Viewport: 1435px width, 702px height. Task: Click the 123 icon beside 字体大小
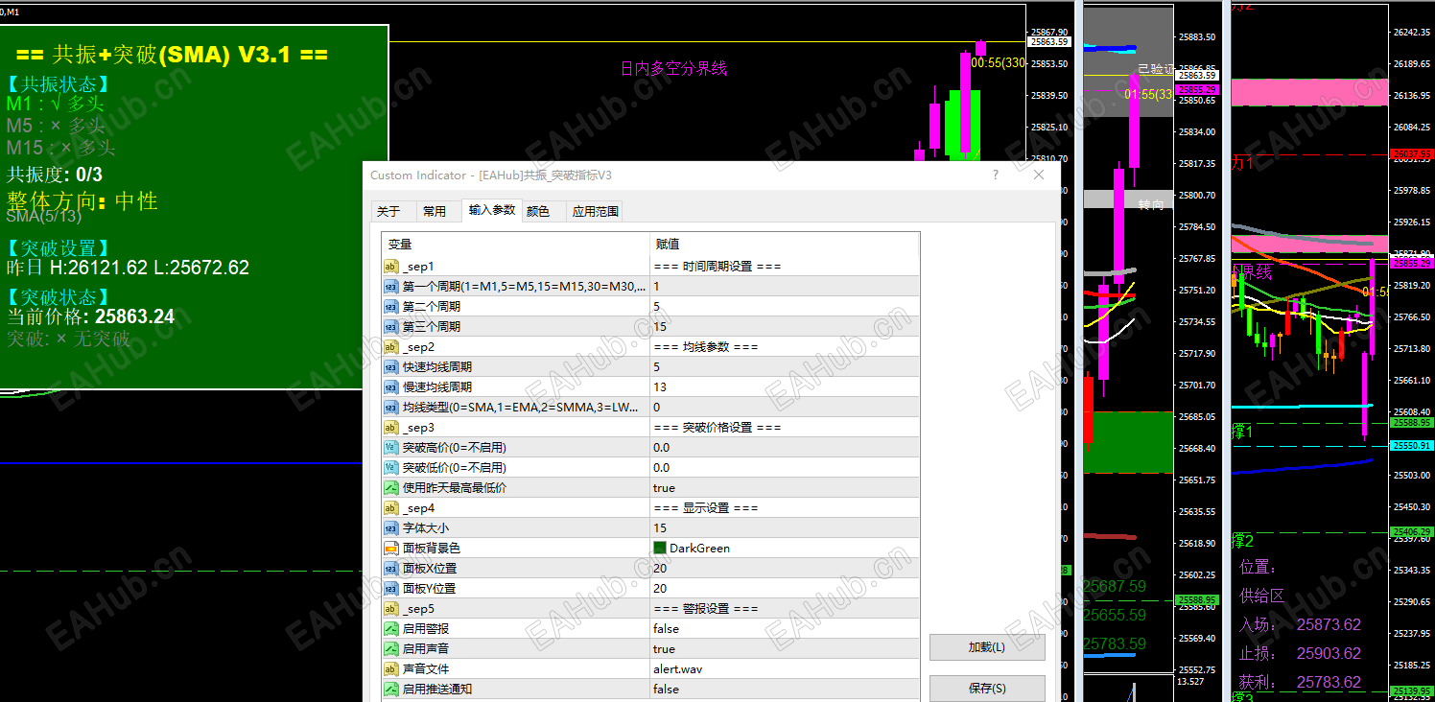click(x=389, y=527)
